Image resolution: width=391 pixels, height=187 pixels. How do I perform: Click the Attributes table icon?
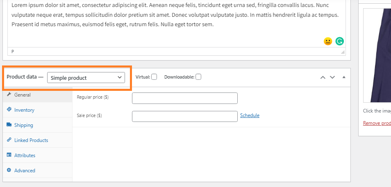coord(9,155)
